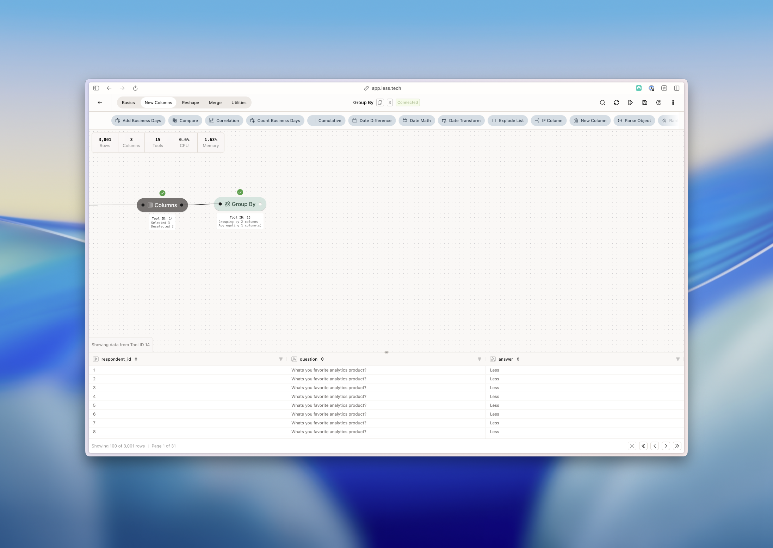The width and height of the screenshot is (773, 548).
Task: Switch to the Utilities tab
Action: [239, 102]
